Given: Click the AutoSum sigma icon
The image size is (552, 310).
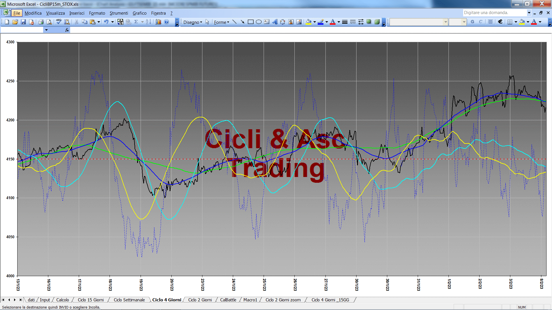Looking at the screenshot, I should [x=136, y=22].
